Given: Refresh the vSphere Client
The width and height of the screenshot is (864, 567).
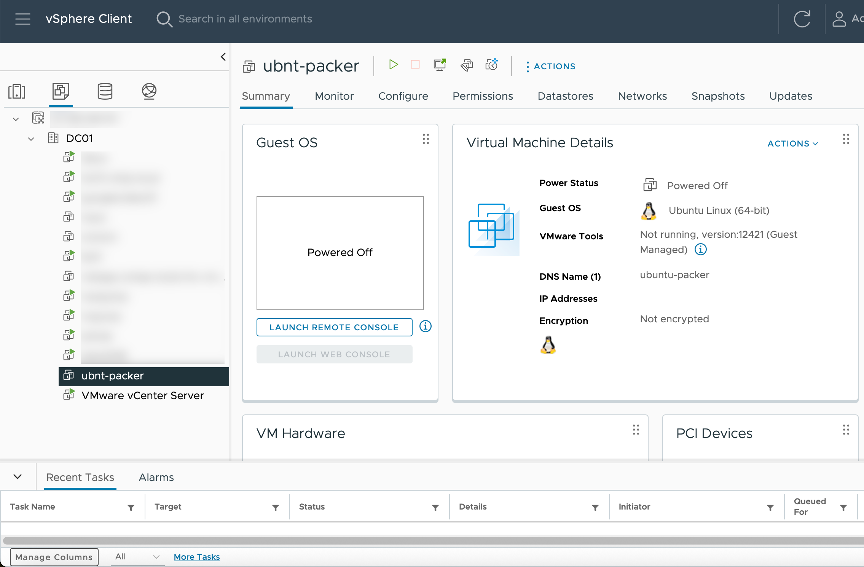Looking at the screenshot, I should click(803, 19).
